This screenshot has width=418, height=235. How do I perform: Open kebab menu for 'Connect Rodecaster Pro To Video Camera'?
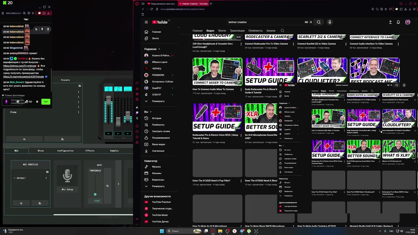click(293, 44)
